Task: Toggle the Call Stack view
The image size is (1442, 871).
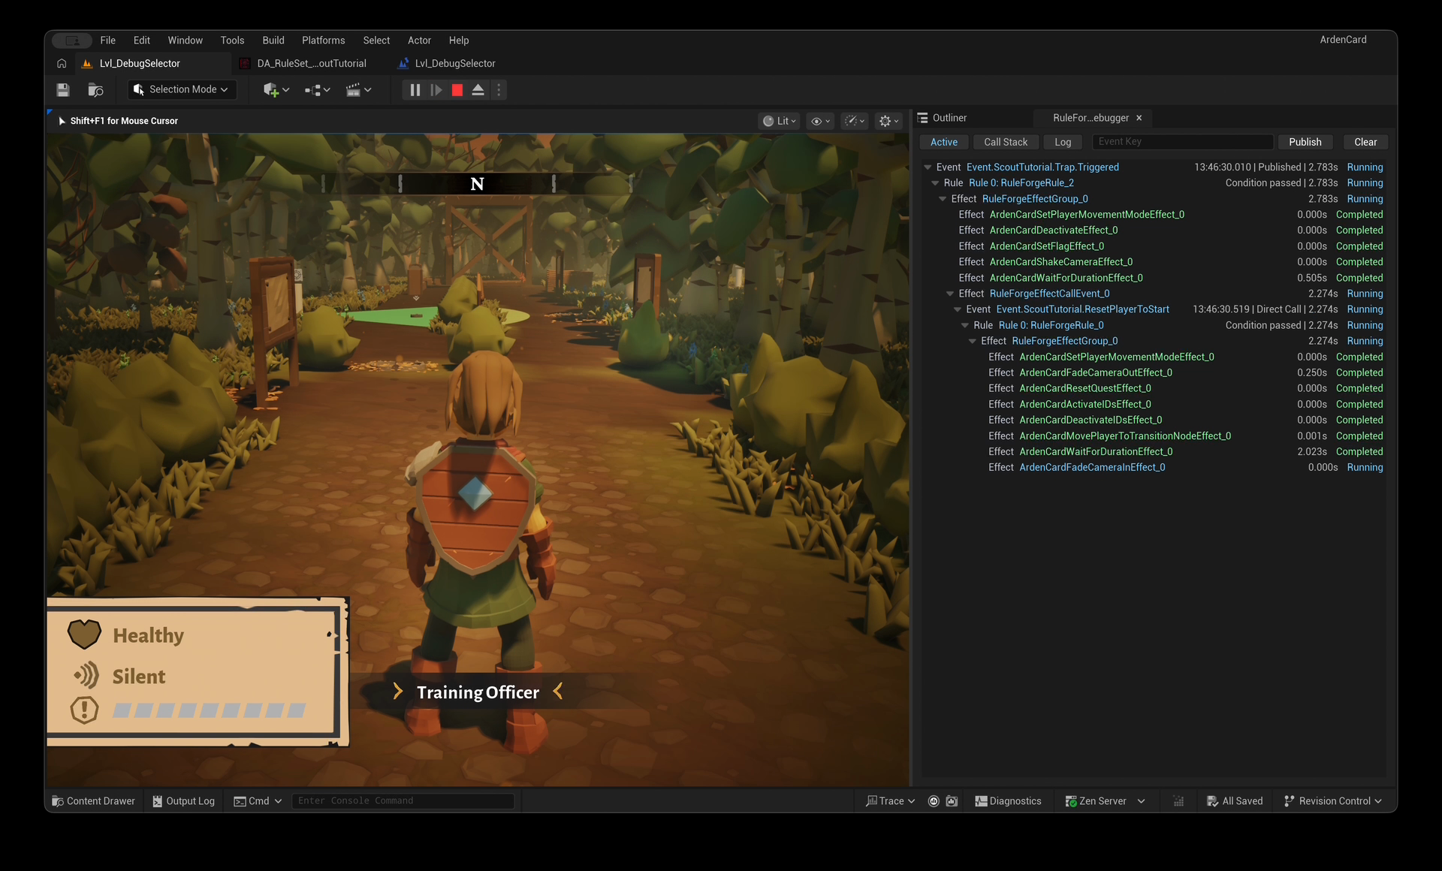Action: (1006, 142)
